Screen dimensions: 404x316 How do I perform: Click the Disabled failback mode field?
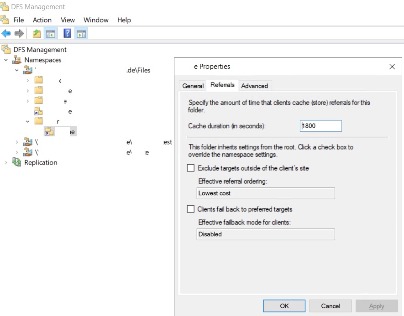(x=266, y=234)
